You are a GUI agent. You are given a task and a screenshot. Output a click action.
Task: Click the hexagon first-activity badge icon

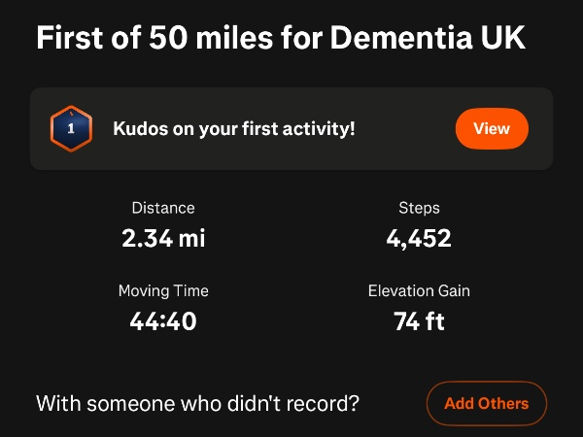pyautogui.click(x=70, y=127)
